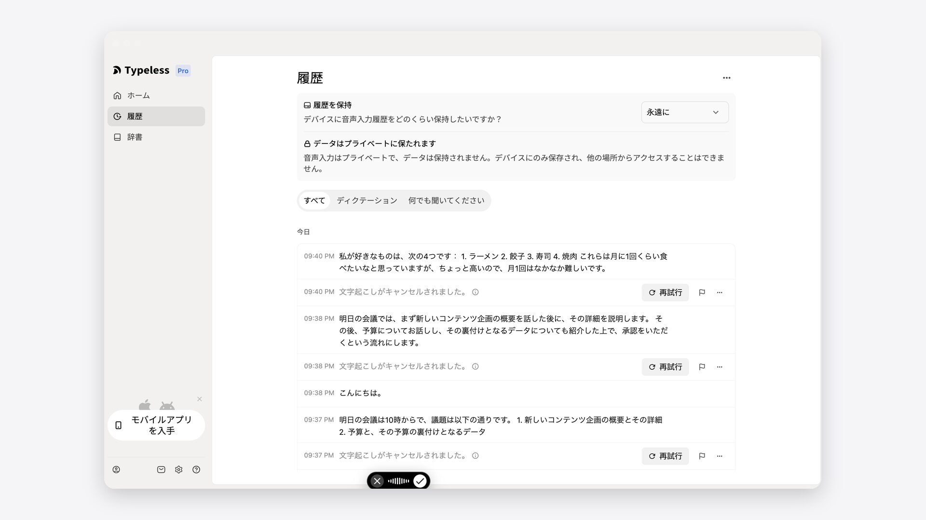Flag the cancelled 09:38 PM entry

coord(702,367)
